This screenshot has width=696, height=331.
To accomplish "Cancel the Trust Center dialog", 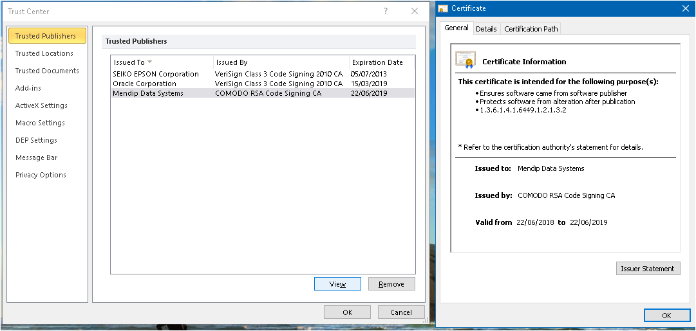I will click(401, 312).
